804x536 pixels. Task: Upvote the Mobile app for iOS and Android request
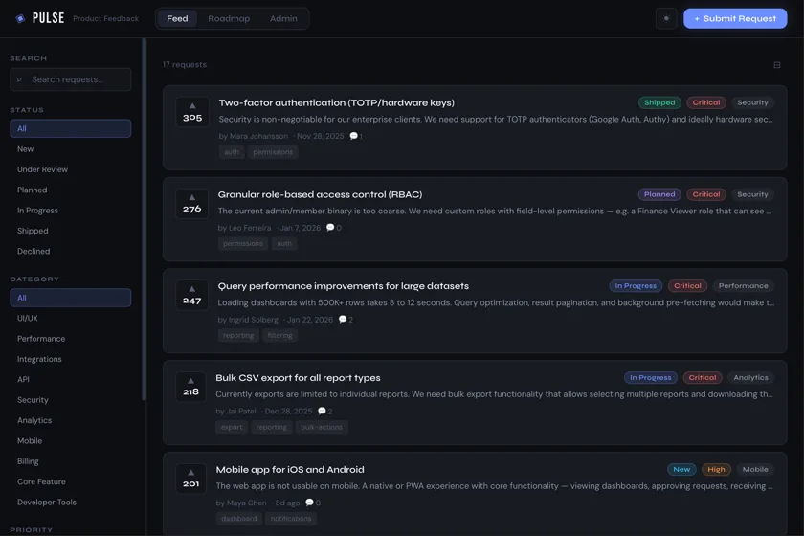[190, 479]
